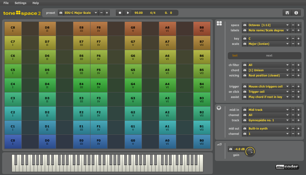Click the MIDI learn icon for space
Viewport: 306px width, 175px height.
tap(245, 25)
